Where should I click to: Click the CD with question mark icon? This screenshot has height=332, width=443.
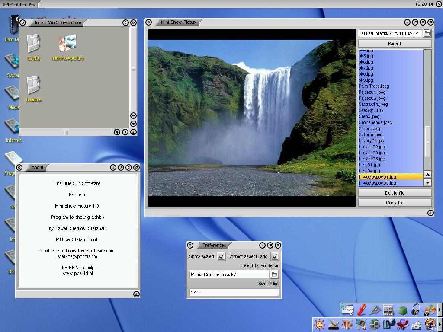(430, 310)
